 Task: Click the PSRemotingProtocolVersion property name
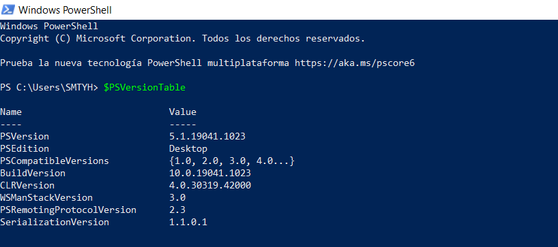pyautogui.click(x=68, y=210)
